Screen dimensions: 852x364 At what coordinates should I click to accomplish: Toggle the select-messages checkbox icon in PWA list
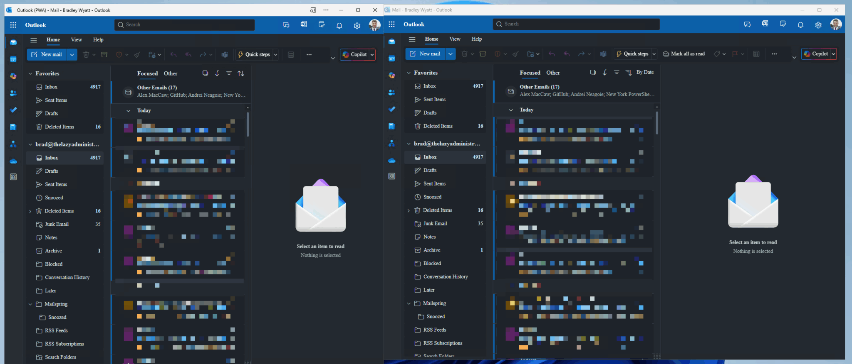click(x=205, y=73)
